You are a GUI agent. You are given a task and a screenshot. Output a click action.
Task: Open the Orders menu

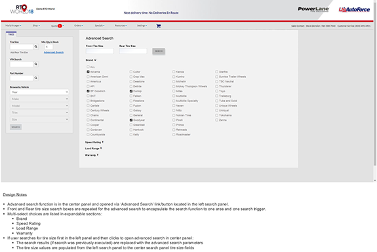[x=79, y=26]
